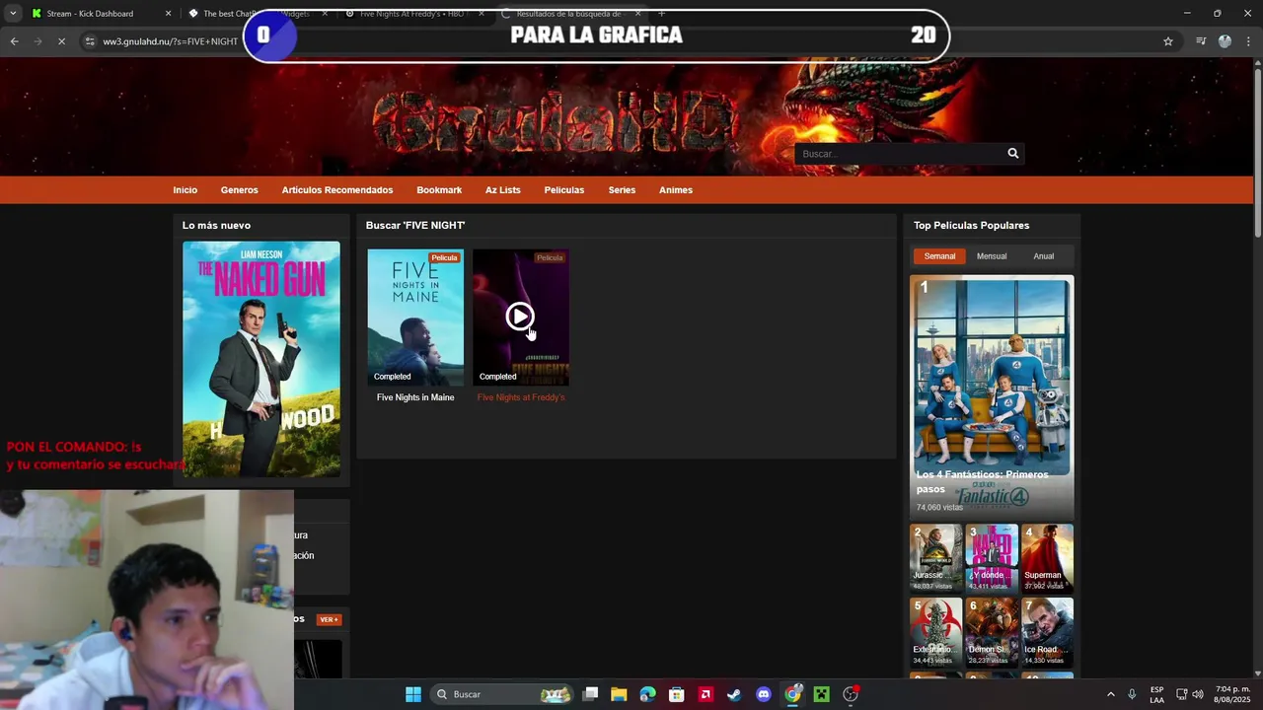Open Microsoft Store from the taskbar
The height and width of the screenshot is (710, 1263).
676,694
